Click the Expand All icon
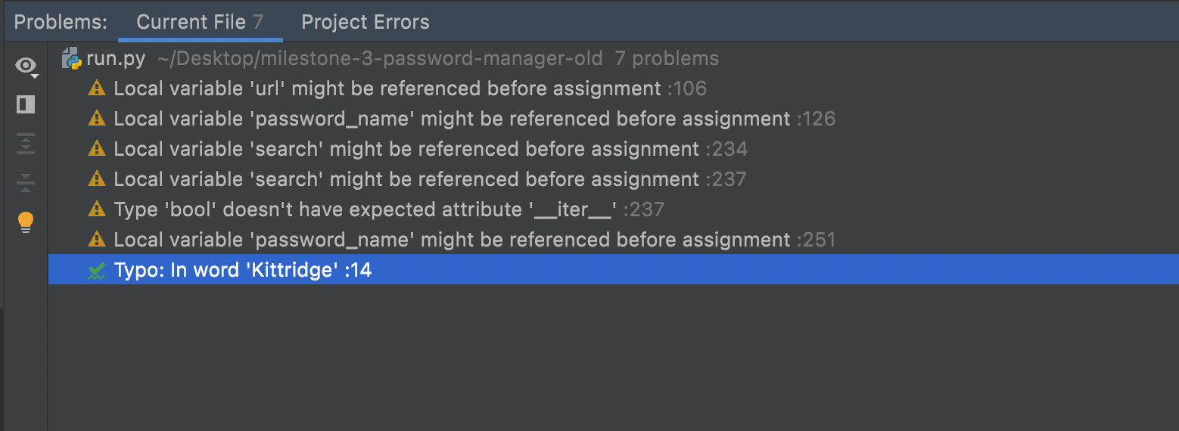1179x431 pixels. coord(26,144)
